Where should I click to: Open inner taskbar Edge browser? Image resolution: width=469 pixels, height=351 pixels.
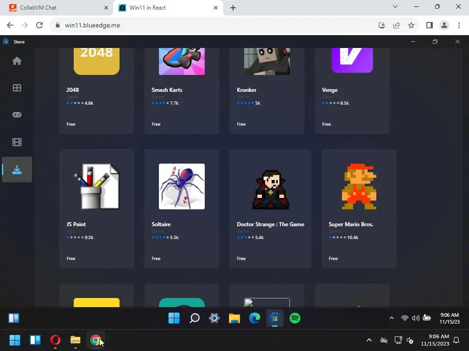(x=255, y=318)
